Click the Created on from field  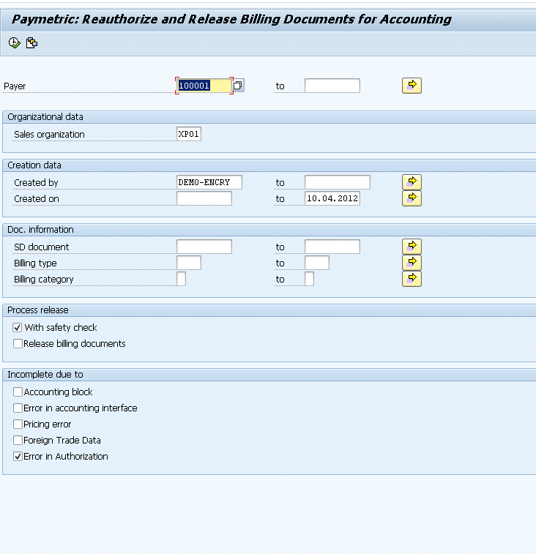(204, 198)
